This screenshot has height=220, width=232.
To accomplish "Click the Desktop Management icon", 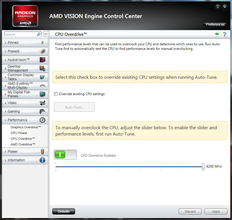I will [x=42, y=68].
